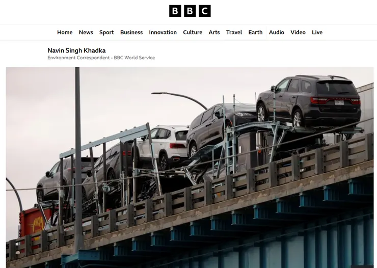Viewport: 377px width, 268px height.
Task: Open the Sport section
Action: [106, 32]
